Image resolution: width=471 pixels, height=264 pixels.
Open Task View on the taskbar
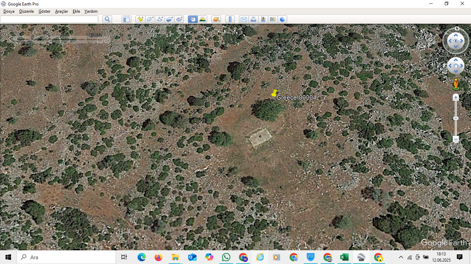pyautogui.click(x=124, y=257)
